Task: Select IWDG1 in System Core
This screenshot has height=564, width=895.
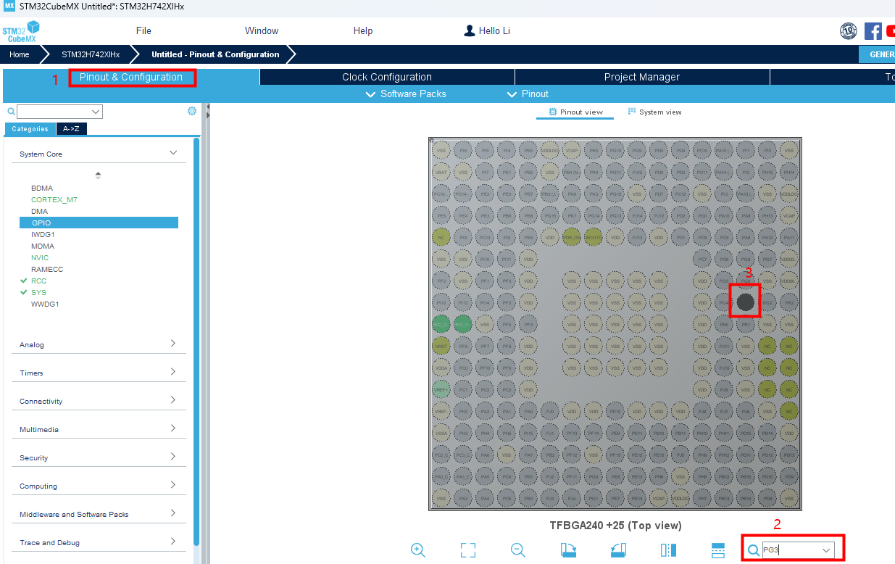Action: tap(43, 234)
